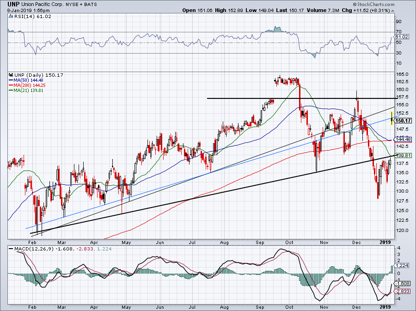Click the MA(200) 144.25 legend text
Screen dimensions: 416x311
(x=30, y=85)
